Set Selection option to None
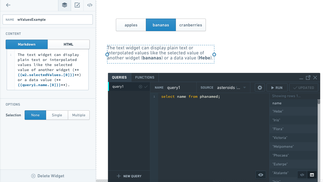The image size is (323, 182). [x=35, y=115]
